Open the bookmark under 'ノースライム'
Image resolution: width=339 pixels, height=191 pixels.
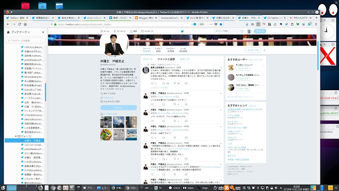coord(32,102)
